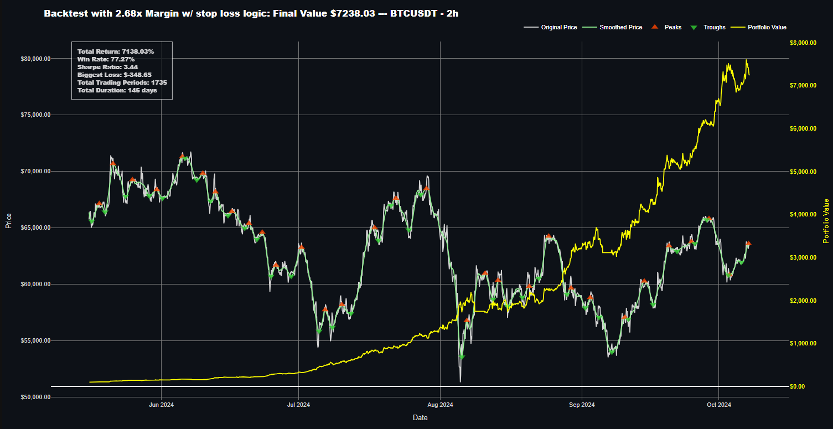Click the $4,000.00 portfolio tick label

tap(803, 215)
